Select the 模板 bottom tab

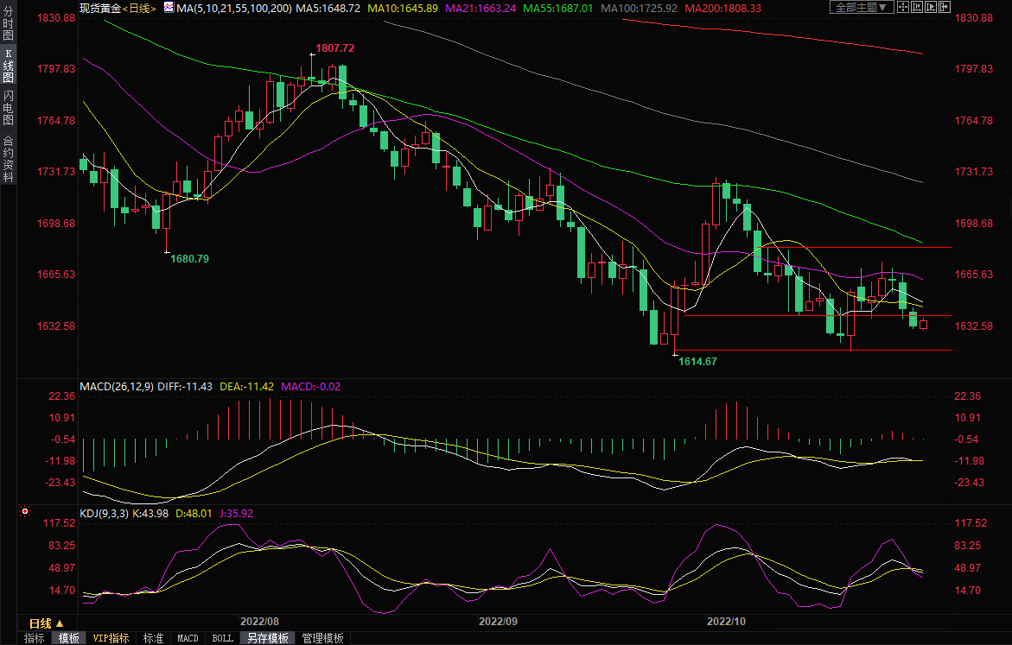point(69,638)
